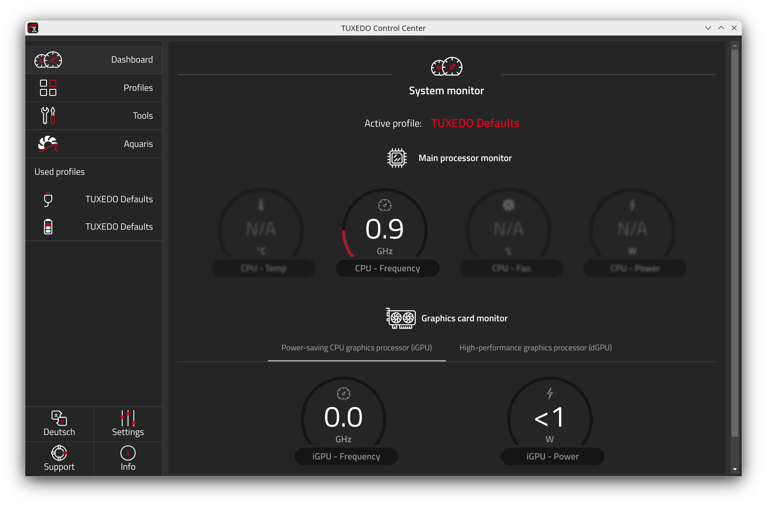
Task: Select the Power-saving CPU graphics processor (iGPU) tab
Action: 357,348
